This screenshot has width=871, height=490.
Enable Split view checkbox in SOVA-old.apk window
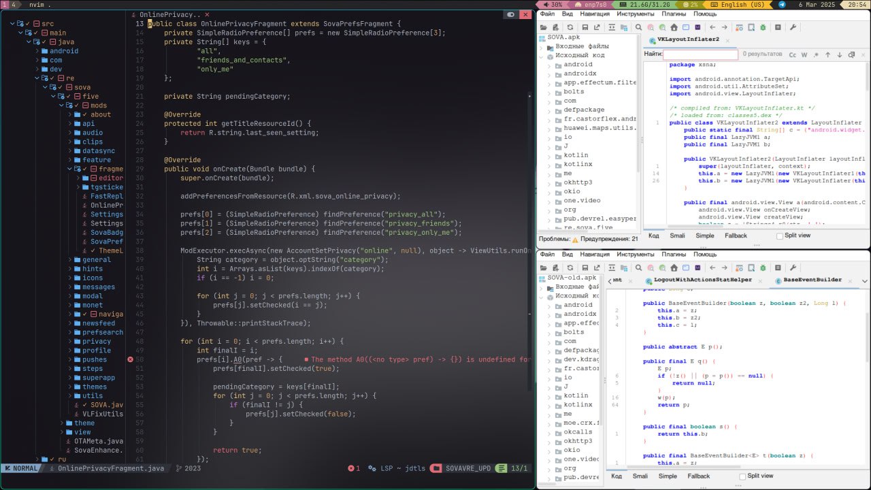click(742, 476)
